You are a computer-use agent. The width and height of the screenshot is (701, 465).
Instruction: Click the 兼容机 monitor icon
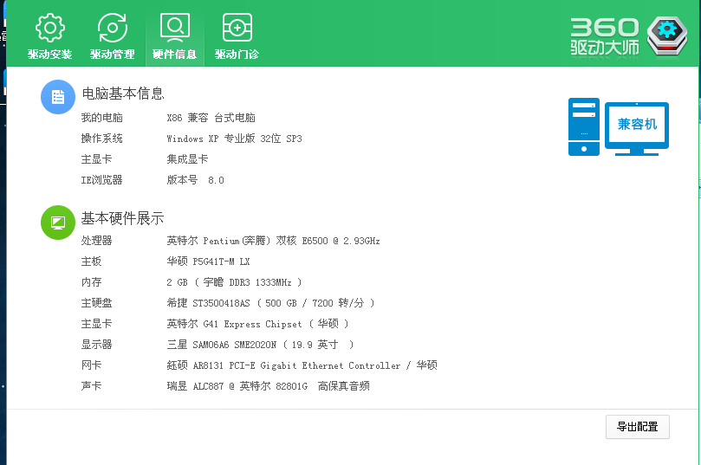pyautogui.click(x=637, y=126)
